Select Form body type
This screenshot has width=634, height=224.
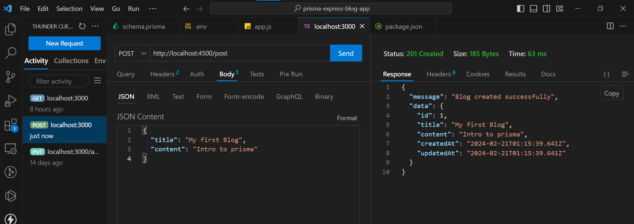204,96
